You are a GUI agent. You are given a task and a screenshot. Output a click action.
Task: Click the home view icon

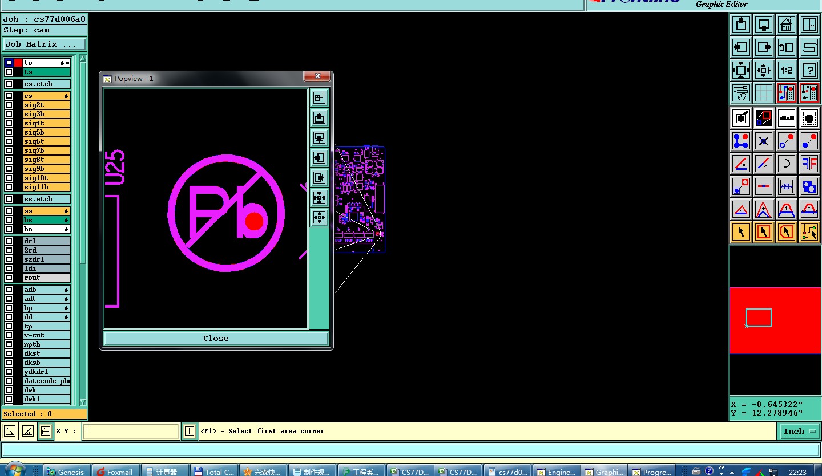tap(787, 25)
